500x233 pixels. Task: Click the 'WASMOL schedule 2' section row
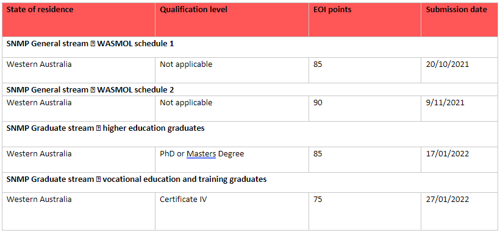[249, 90]
